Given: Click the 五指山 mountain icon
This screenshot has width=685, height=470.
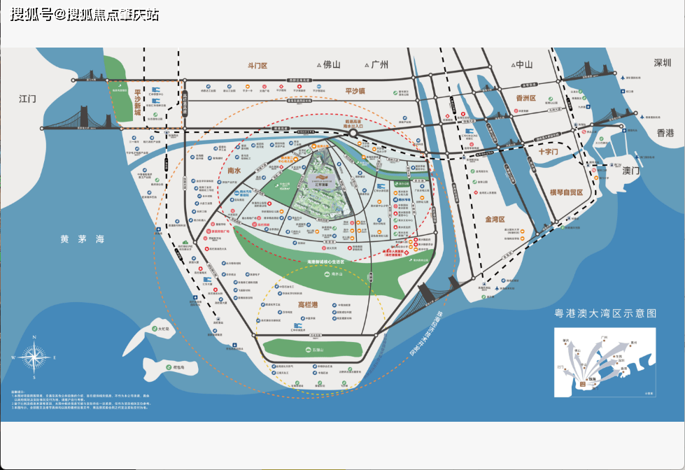Looking at the screenshot, I should click(309, 349).
